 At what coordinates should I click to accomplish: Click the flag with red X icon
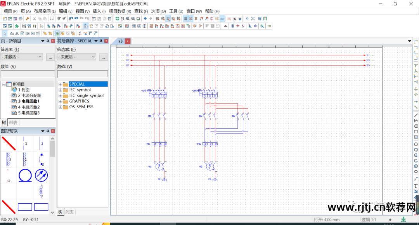coord(78,26)
